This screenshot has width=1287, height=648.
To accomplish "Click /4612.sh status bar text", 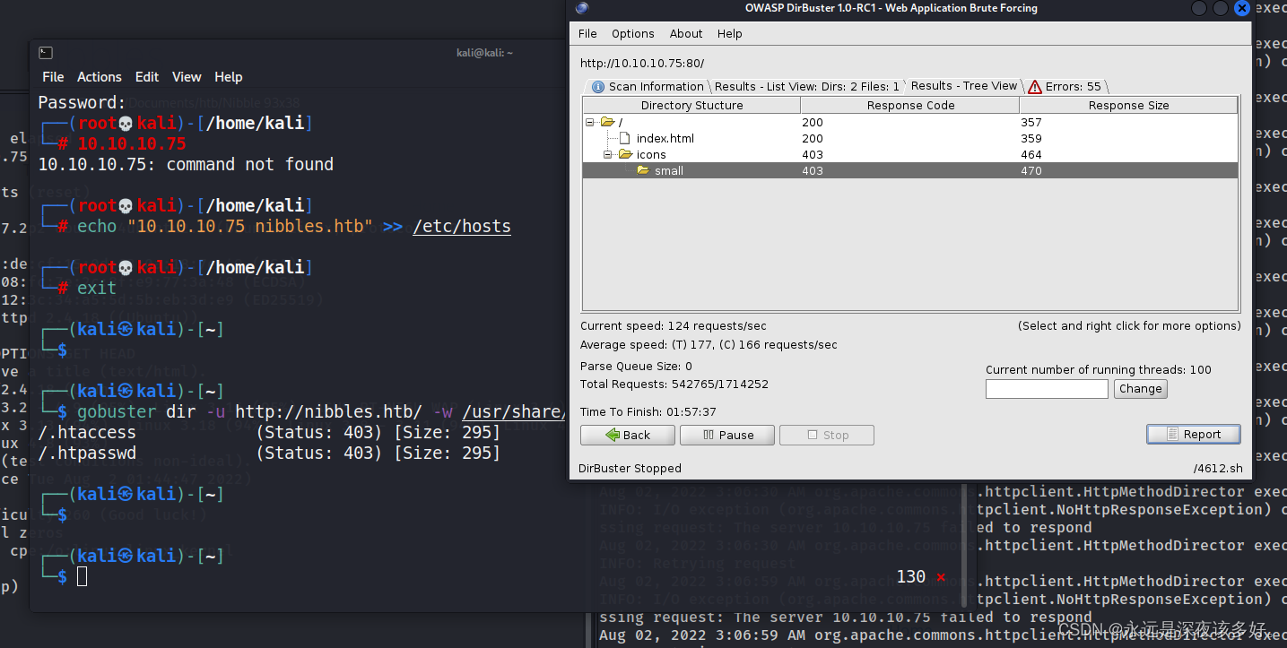I will click(x=1217, y=468).
